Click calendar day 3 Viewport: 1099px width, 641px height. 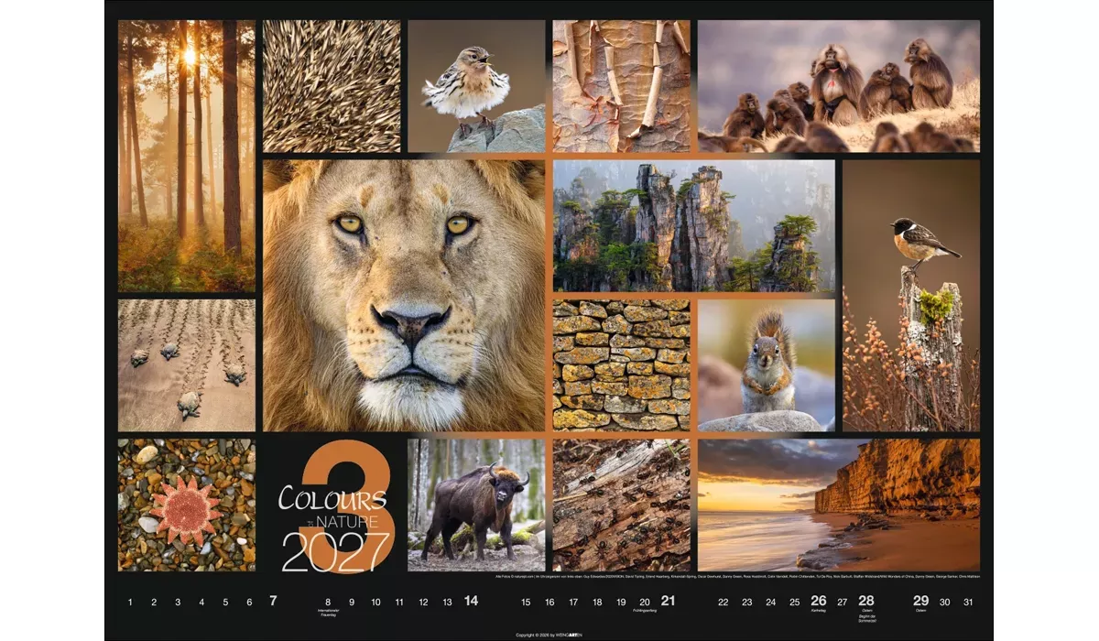[178, 602]
